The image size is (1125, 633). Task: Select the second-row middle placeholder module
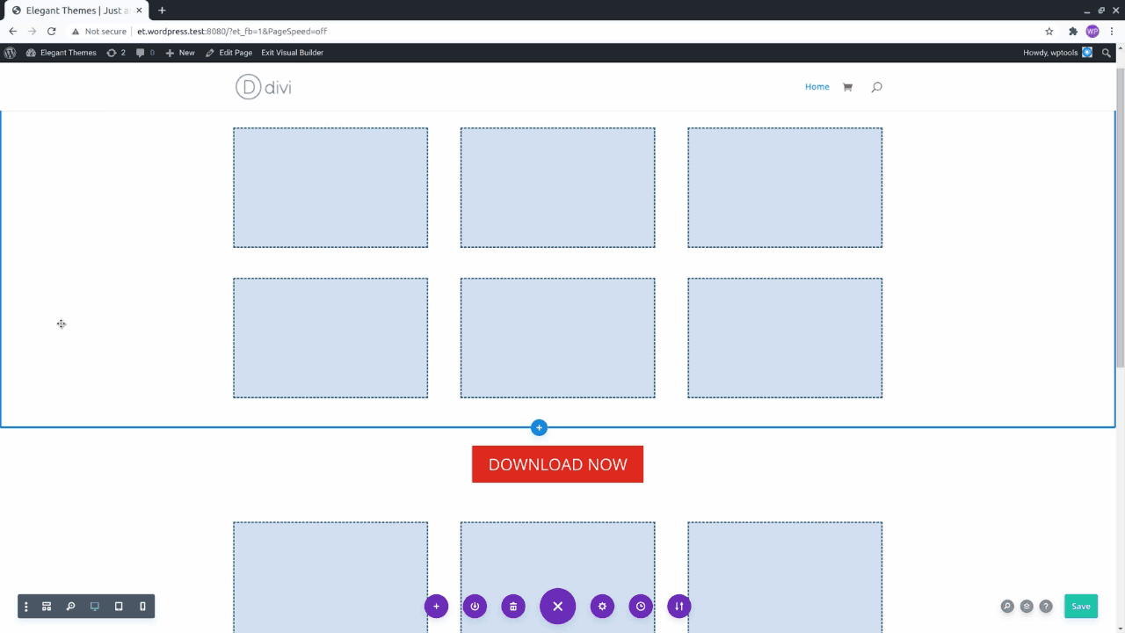557,338
